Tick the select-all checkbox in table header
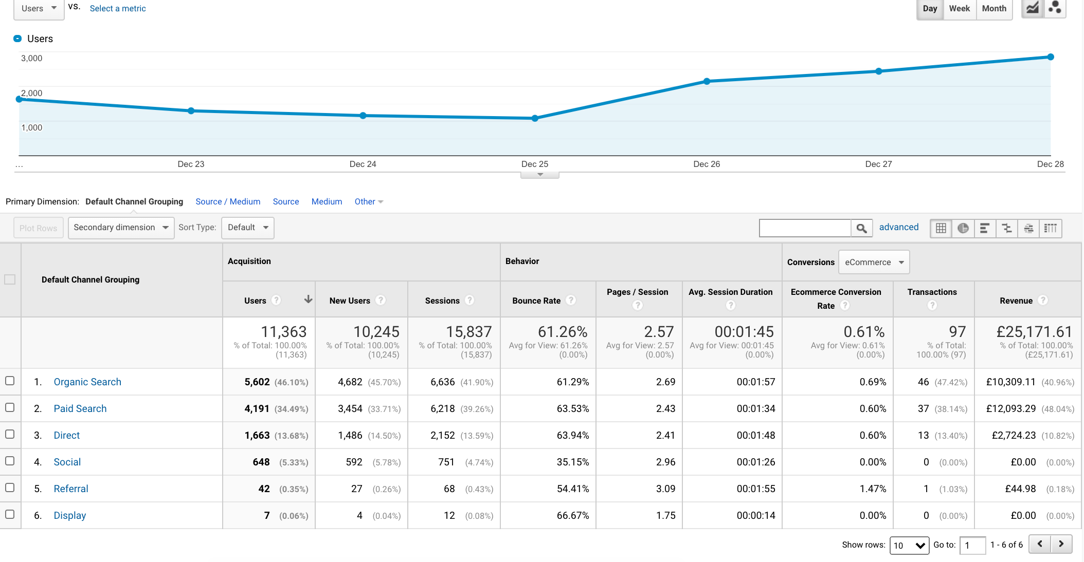Image resolution: width=1084 pixels, height=562 pixels. (x=10, y=279)
